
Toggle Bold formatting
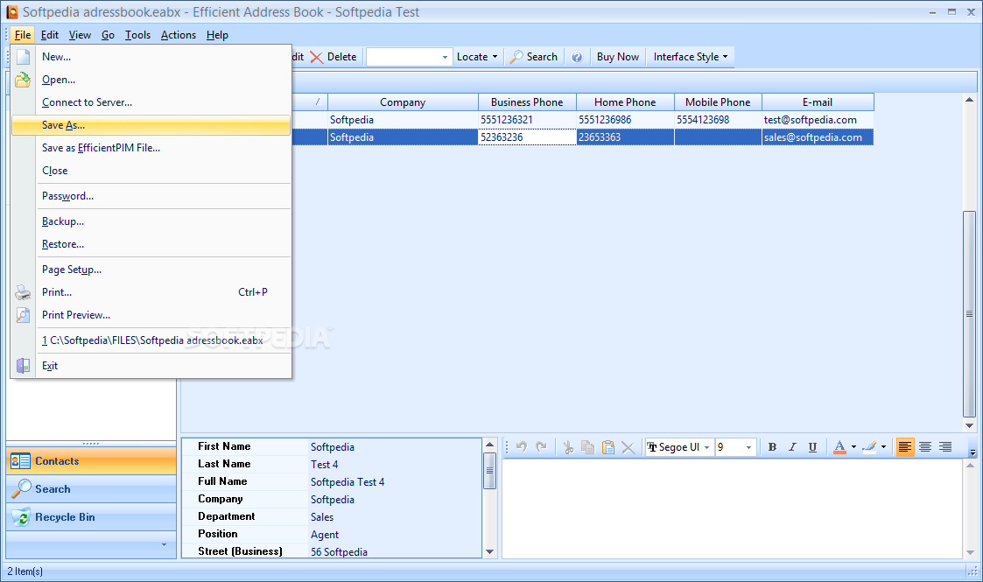772,447
